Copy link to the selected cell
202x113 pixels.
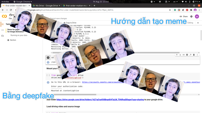184,55
